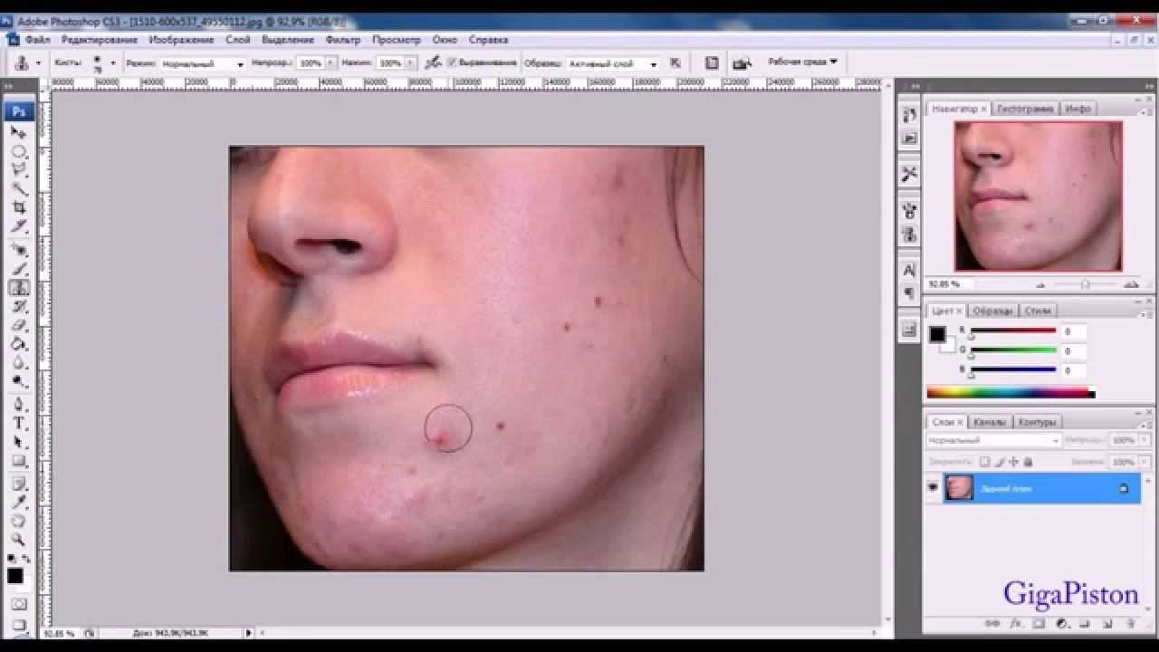Image resolution: width=1159 pixels, height=652 pixels.
Task: Hide the Задний план layer
Action: click(933, 488)
